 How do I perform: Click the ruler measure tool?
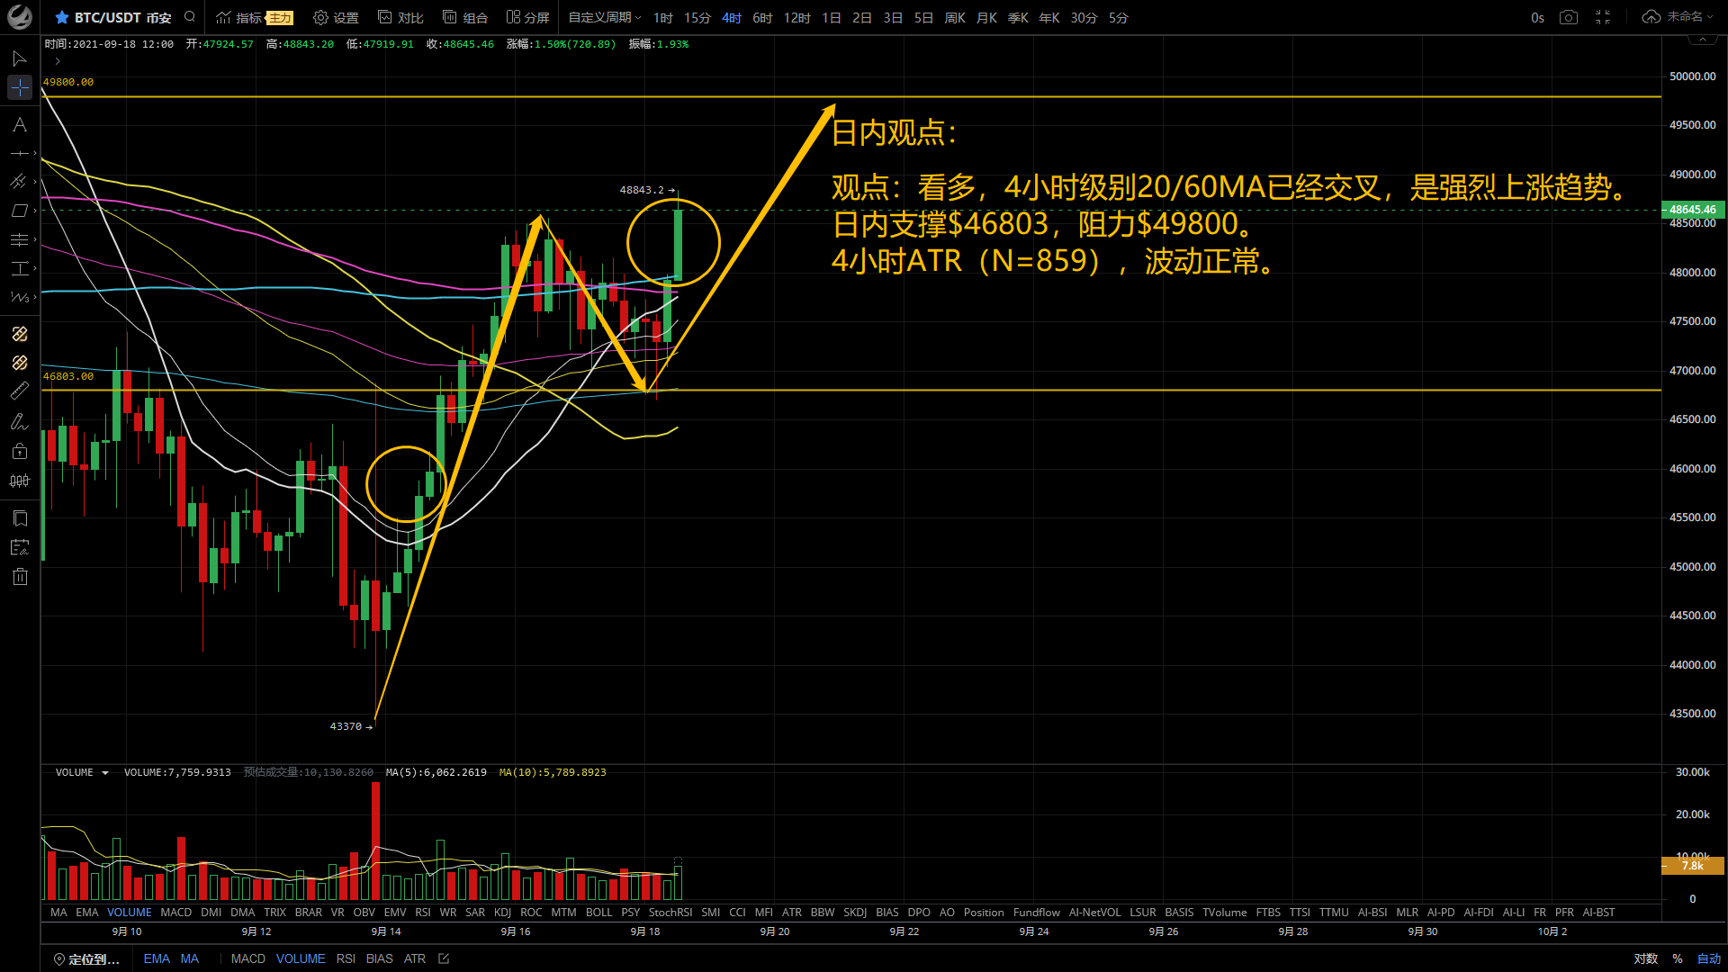[x=20, y=391]
